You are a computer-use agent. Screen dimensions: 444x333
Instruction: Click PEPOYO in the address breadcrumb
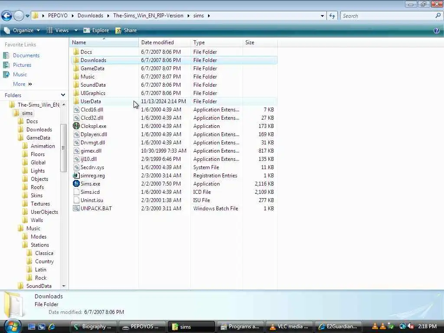click(x=58, y=16)
